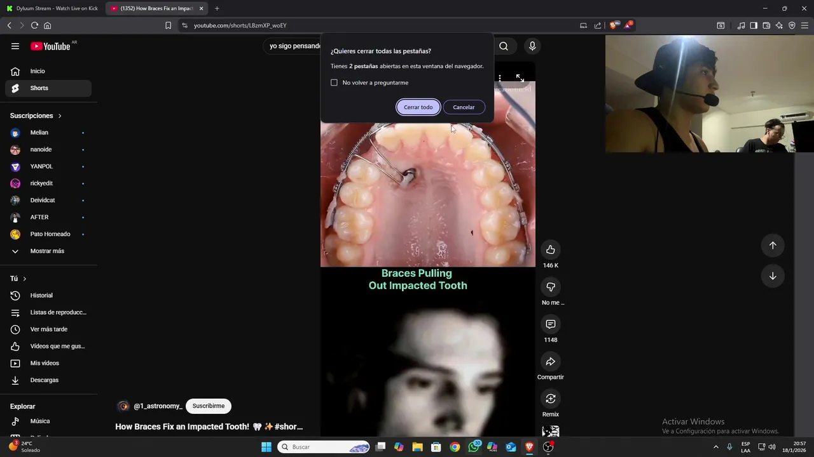Bookmark this page icon

pyautogui.click(x=168, y=25)
